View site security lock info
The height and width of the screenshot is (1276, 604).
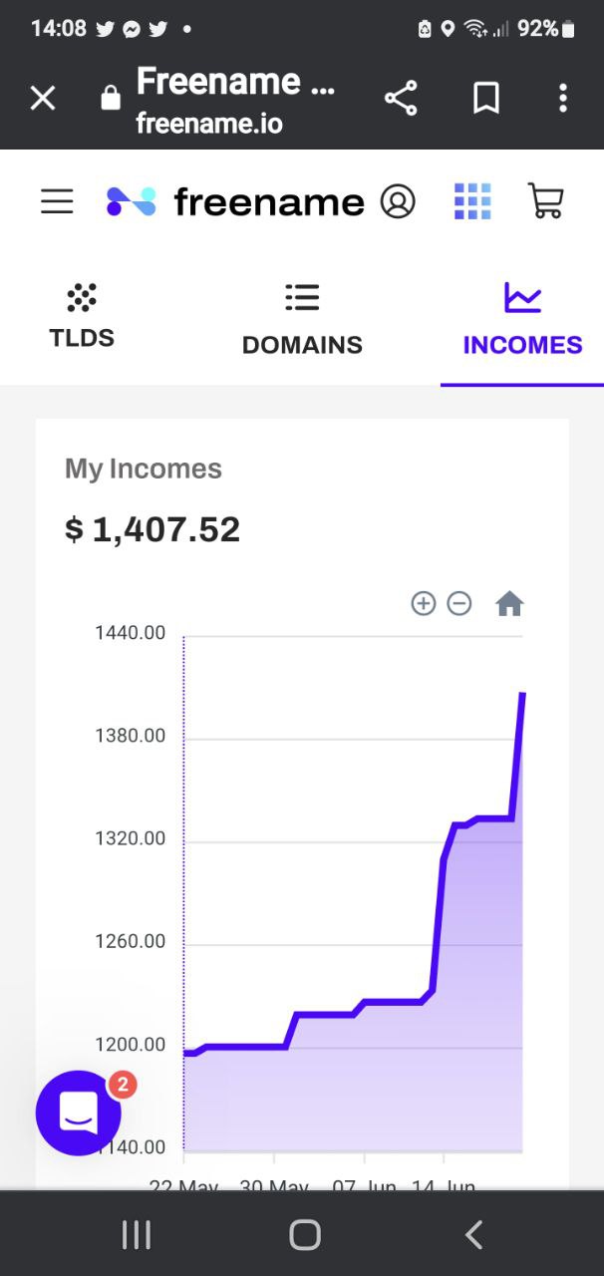click(111, 98)
